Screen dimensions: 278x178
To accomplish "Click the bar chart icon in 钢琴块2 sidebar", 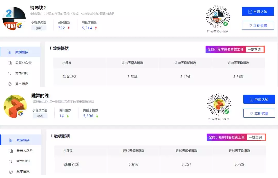I will click(x=10, y=52).
